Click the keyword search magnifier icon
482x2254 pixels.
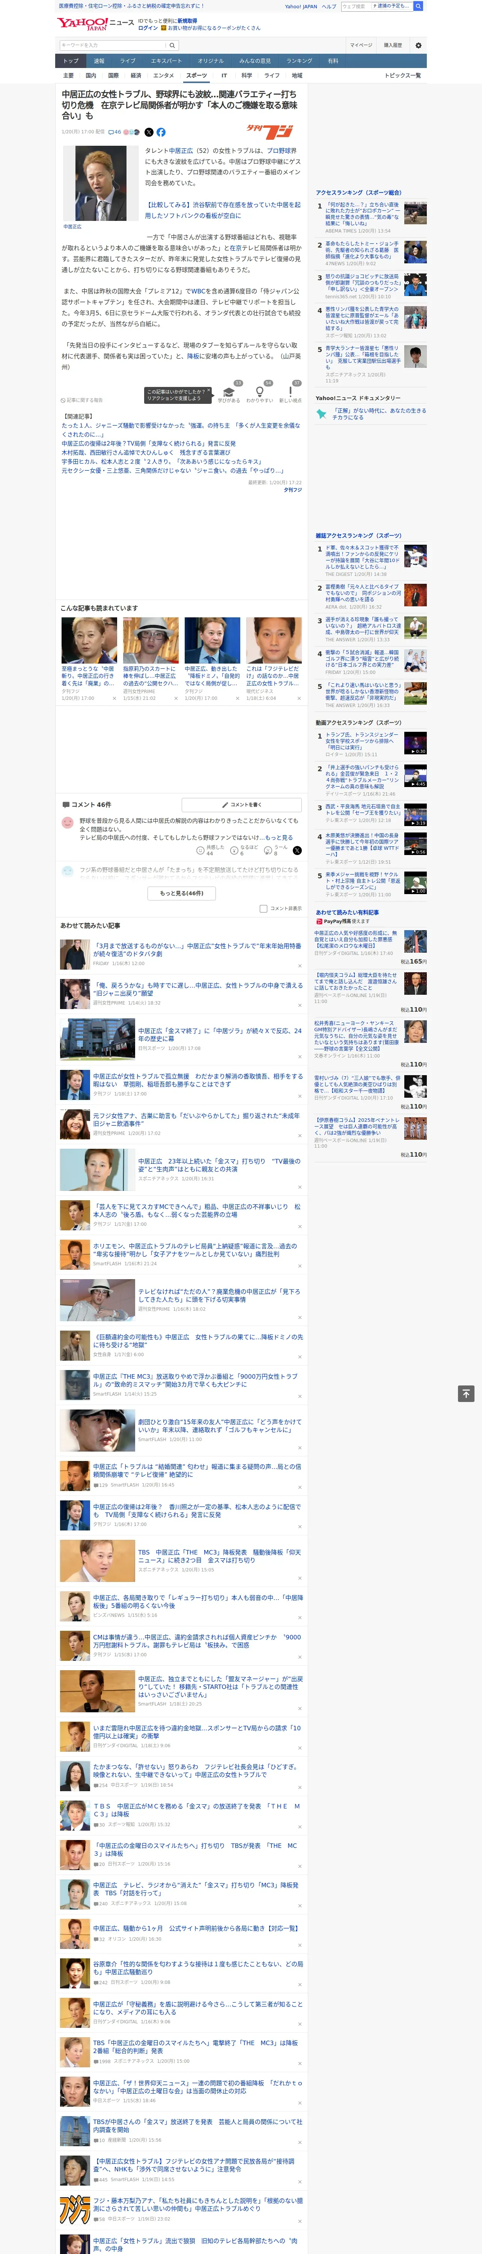click(172, 45)
